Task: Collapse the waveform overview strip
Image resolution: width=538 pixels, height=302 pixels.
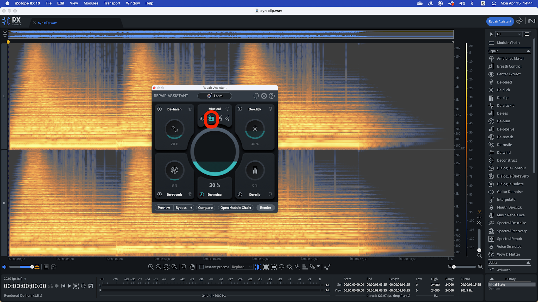Action: click(5, 34)
